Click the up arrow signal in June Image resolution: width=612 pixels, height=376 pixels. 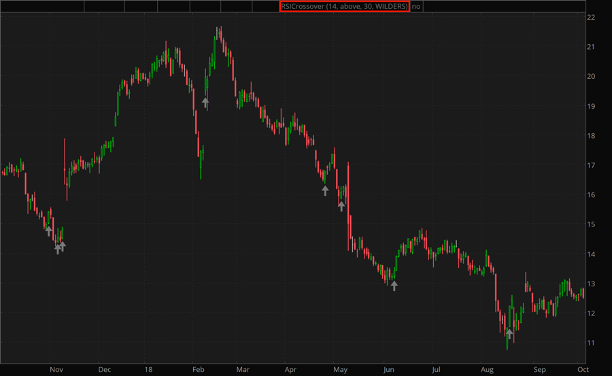pyautogui.click(x=394, y=286)
